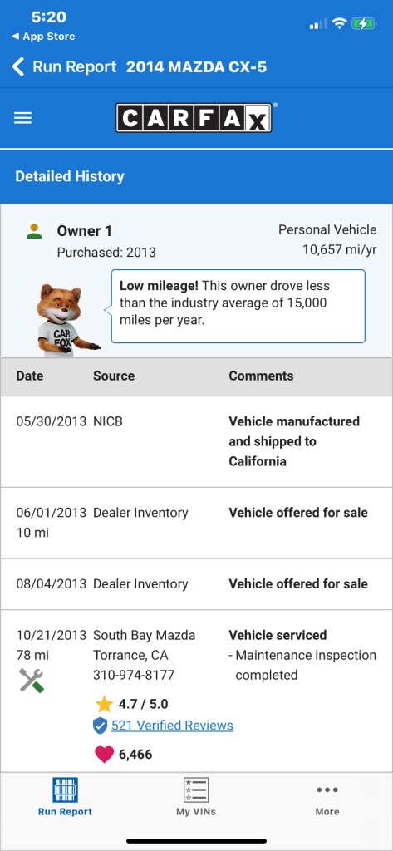Open the More tab
Image resolution: width=393 pixels, height=851 pixels.
[327, 799]
